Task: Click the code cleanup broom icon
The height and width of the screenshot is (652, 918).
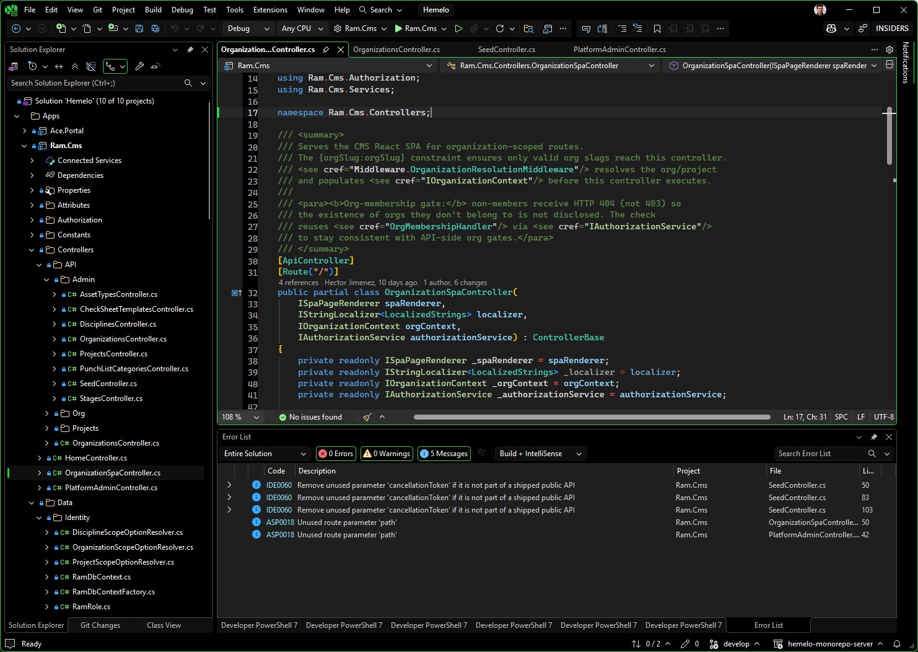Action: [x=367, y=417]
